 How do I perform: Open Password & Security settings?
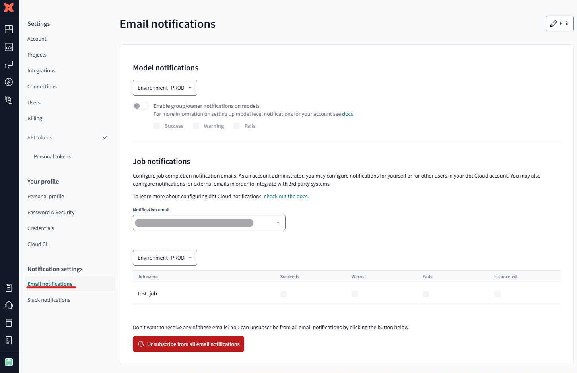(x=51, y=213)
